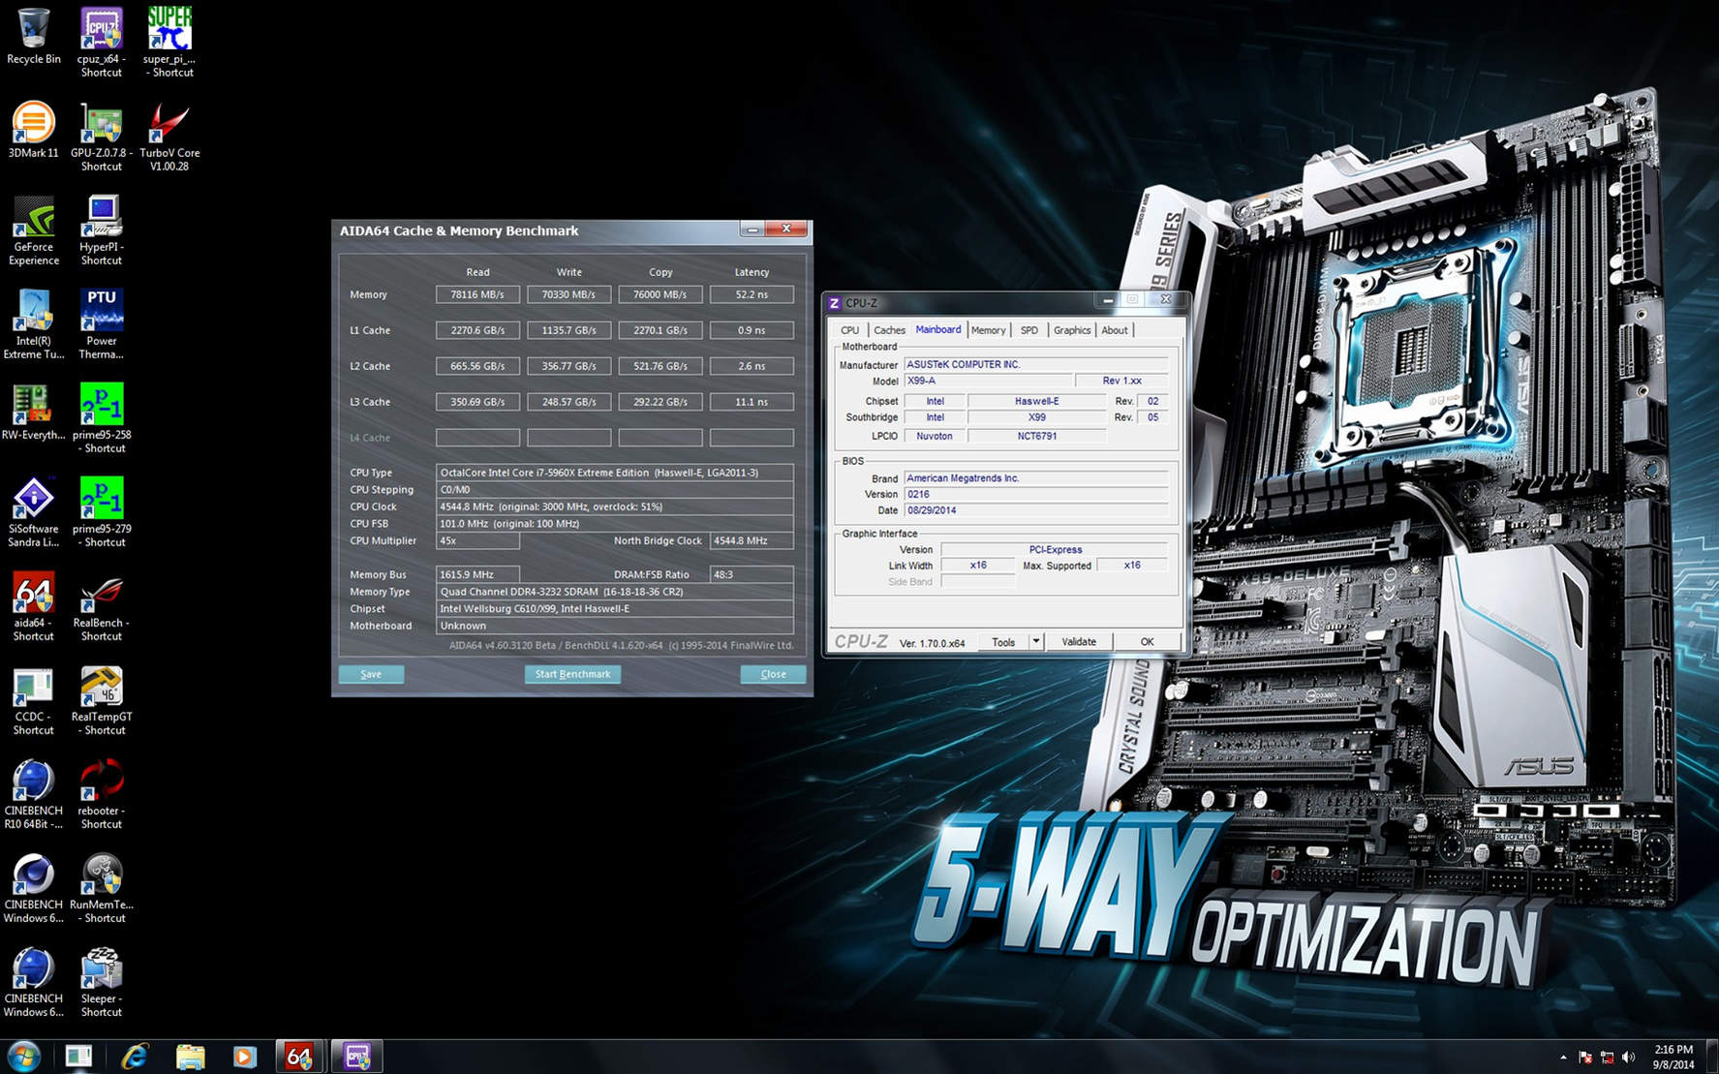The width and height of the screenshot is (1719, 1074).
Task: Open the volume control in system tray
Action: tap(1628, 1057)
